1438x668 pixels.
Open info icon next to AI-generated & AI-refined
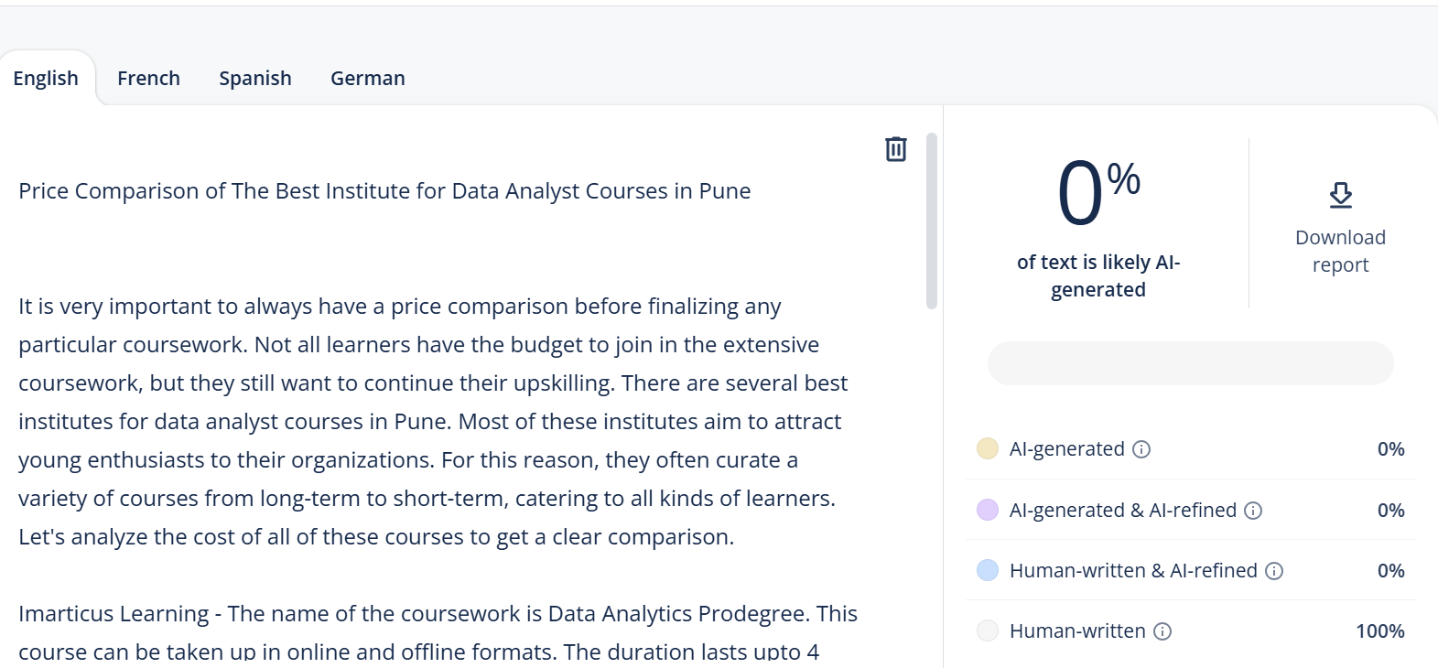click(x=1253, y=511)
